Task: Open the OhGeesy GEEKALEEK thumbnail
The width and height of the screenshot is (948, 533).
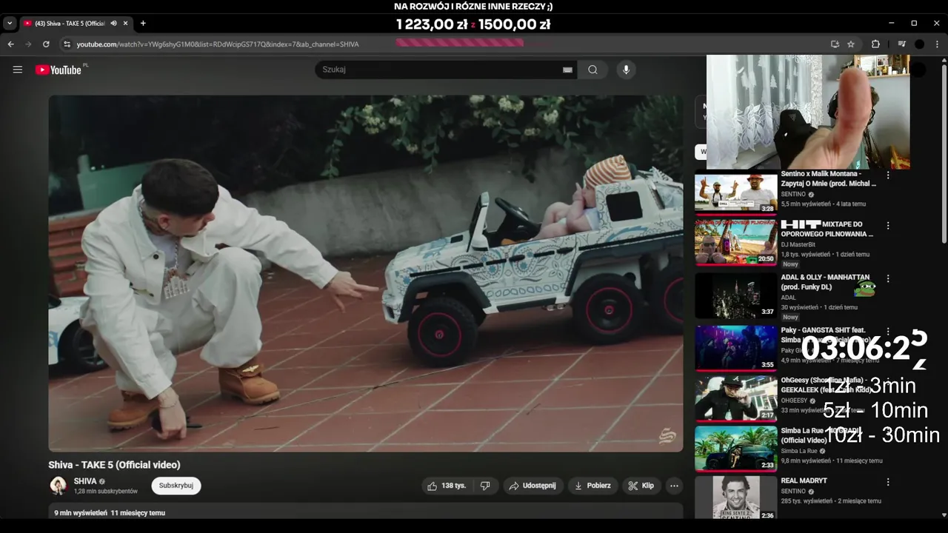Action: tap(735, 399)
